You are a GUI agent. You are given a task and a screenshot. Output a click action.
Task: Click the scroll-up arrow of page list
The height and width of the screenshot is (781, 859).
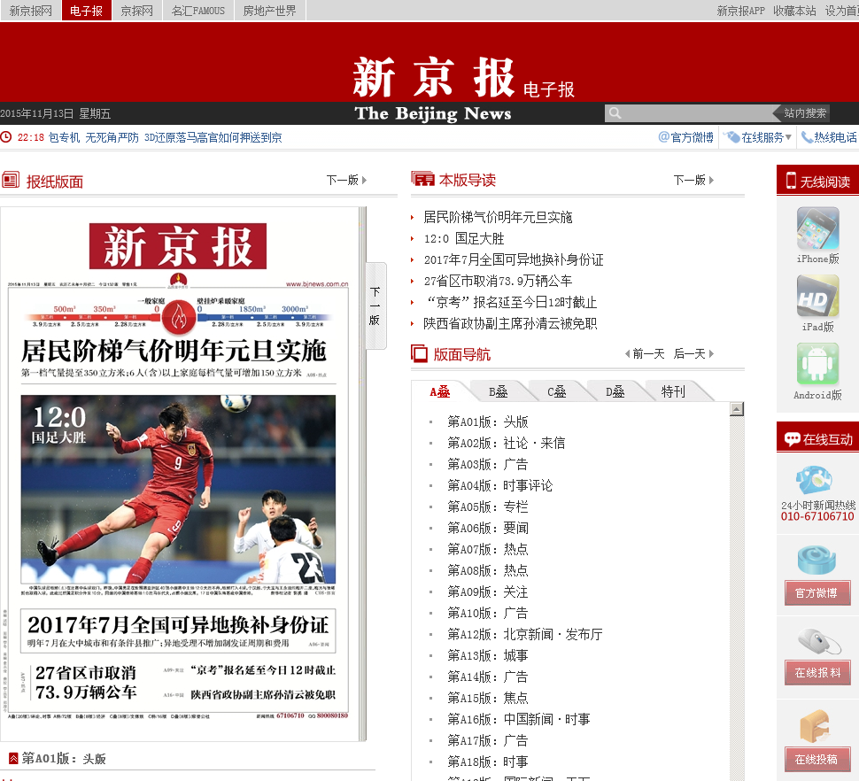[737, 408]
